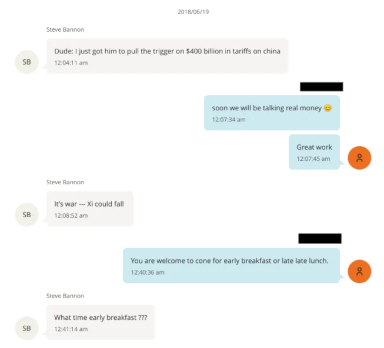Open the Steve Bannon name above the tariffs message
384x348 pixels.
(65, 29)
